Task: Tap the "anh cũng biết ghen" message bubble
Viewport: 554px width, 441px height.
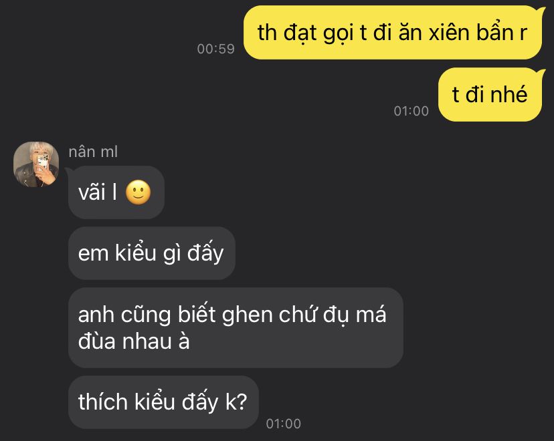Action: coord(236,328)
